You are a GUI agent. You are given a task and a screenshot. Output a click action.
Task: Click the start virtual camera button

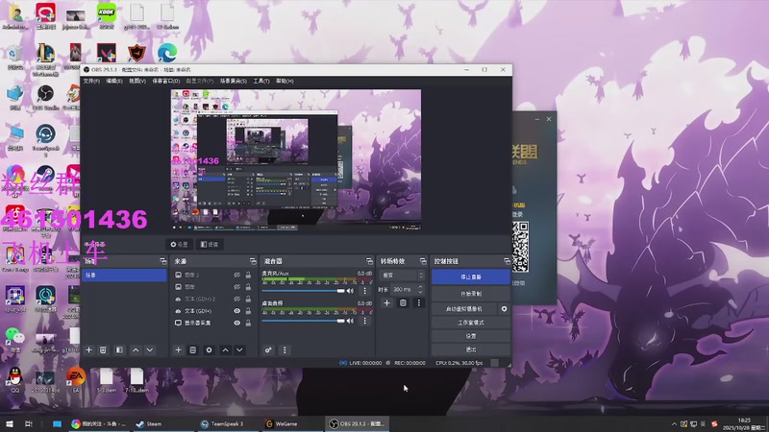(x=464, y=309)
